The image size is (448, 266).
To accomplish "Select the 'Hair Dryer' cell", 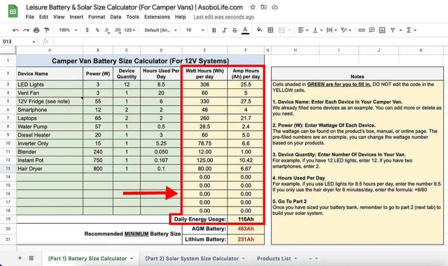I will [x=50, y=168].
